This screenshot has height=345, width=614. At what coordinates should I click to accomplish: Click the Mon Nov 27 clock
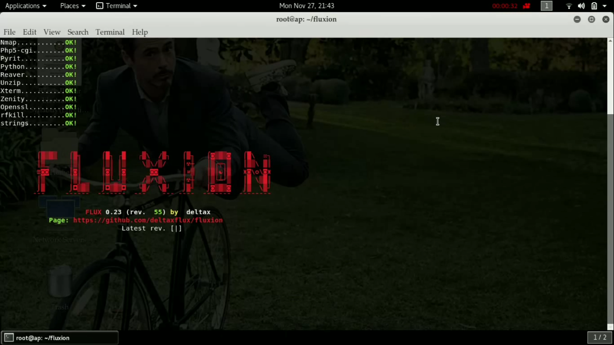(x=306, y=6)
